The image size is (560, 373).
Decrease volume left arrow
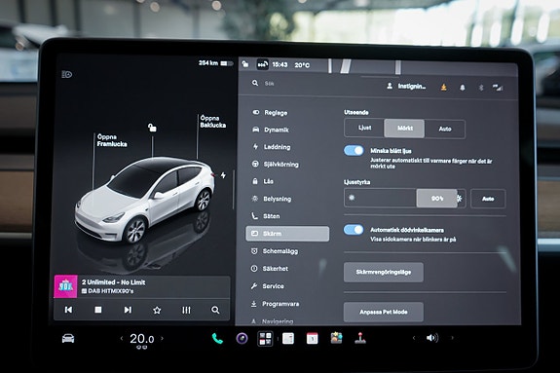414,338
